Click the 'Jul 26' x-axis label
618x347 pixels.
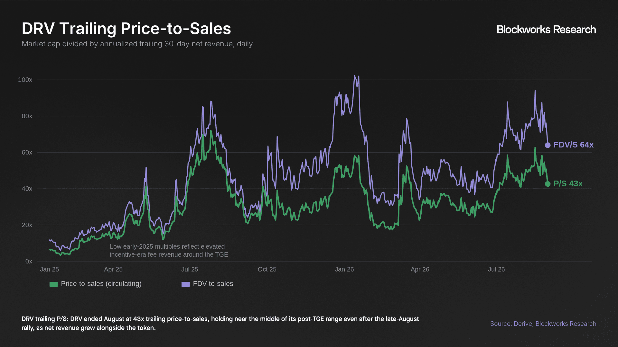pyautogui.click(x=496, y=269)
